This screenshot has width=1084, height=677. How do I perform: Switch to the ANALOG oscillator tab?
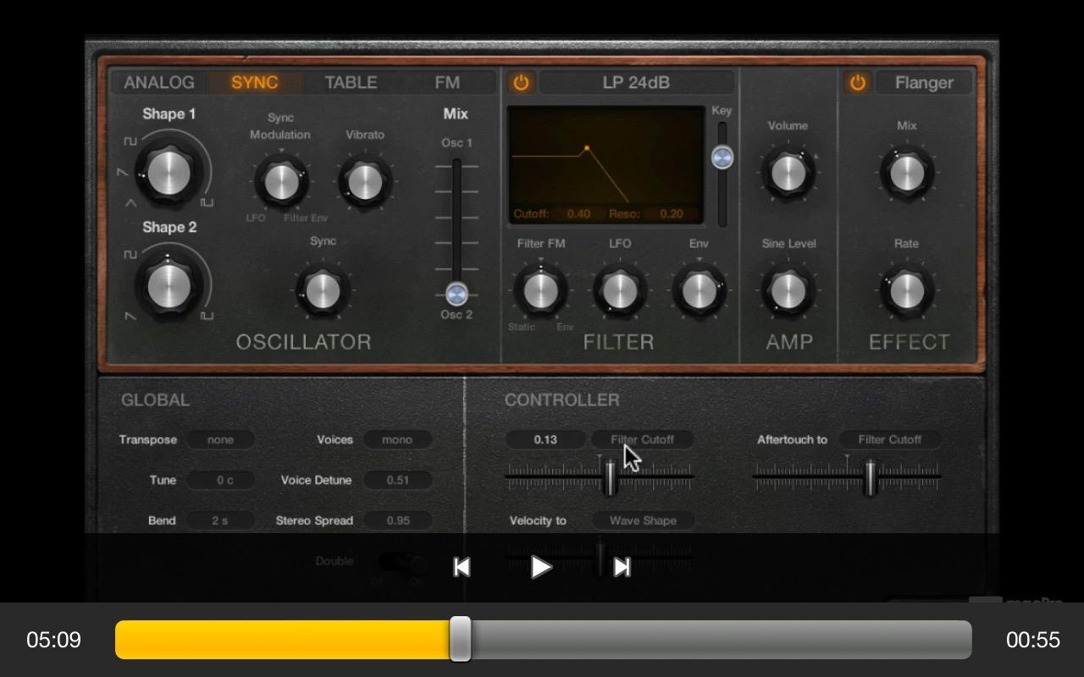[x=159, y=82]
